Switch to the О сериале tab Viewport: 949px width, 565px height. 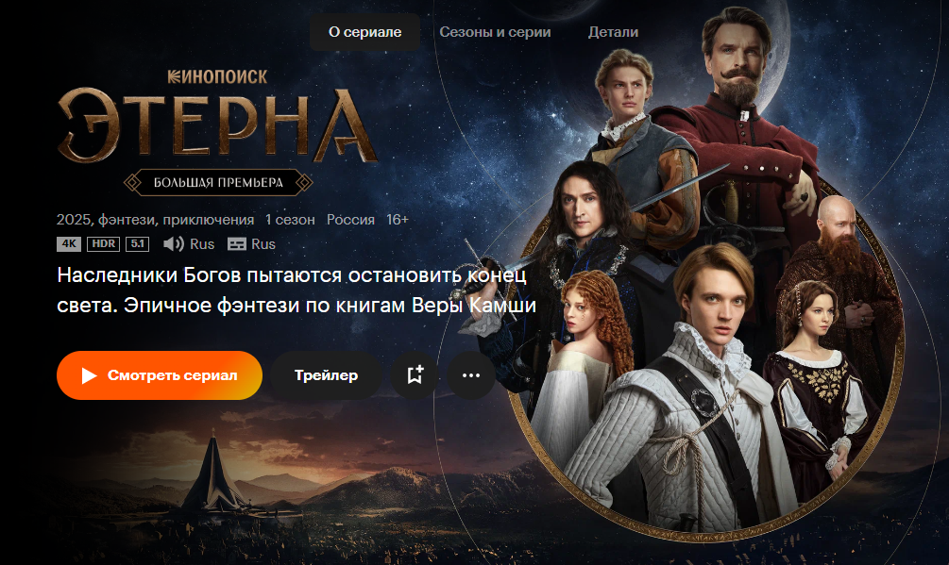[364, 32]
